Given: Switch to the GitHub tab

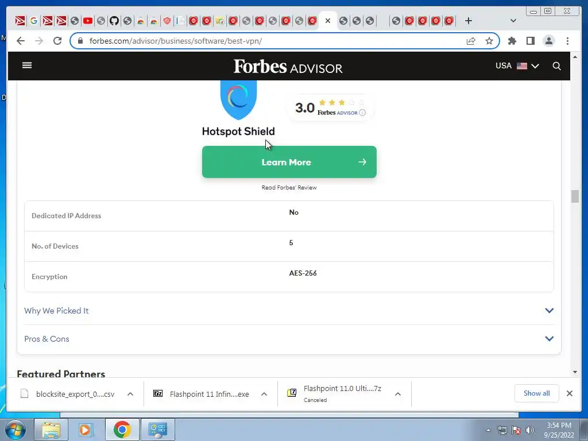Looking at the screenshot, I should coord(114,21).
